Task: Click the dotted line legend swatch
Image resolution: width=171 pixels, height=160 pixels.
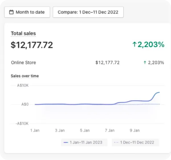Action: click(116, 142)
